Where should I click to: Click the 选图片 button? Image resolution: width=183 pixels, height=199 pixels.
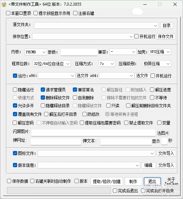[163, 133]
